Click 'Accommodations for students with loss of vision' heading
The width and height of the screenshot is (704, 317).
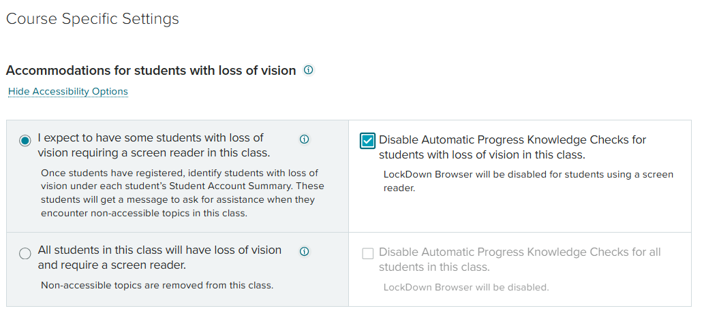click(x=151, y=70)
